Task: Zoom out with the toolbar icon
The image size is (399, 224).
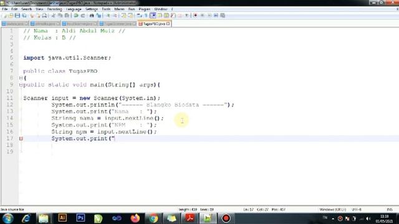Action: tap(115, 16)
